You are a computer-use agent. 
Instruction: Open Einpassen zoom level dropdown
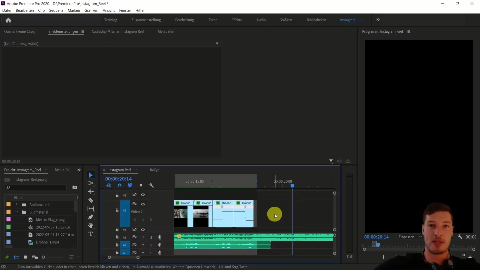(410, 237)
